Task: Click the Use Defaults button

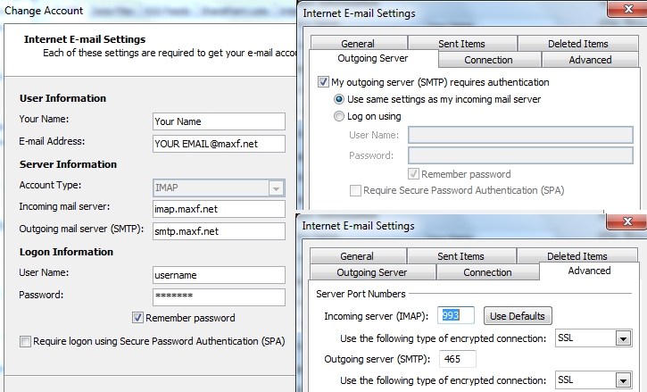Action: point(517,316)
